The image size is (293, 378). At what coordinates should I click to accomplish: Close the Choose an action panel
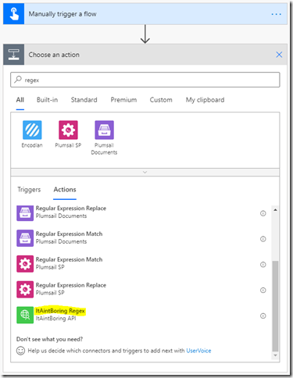click(279, 55)
